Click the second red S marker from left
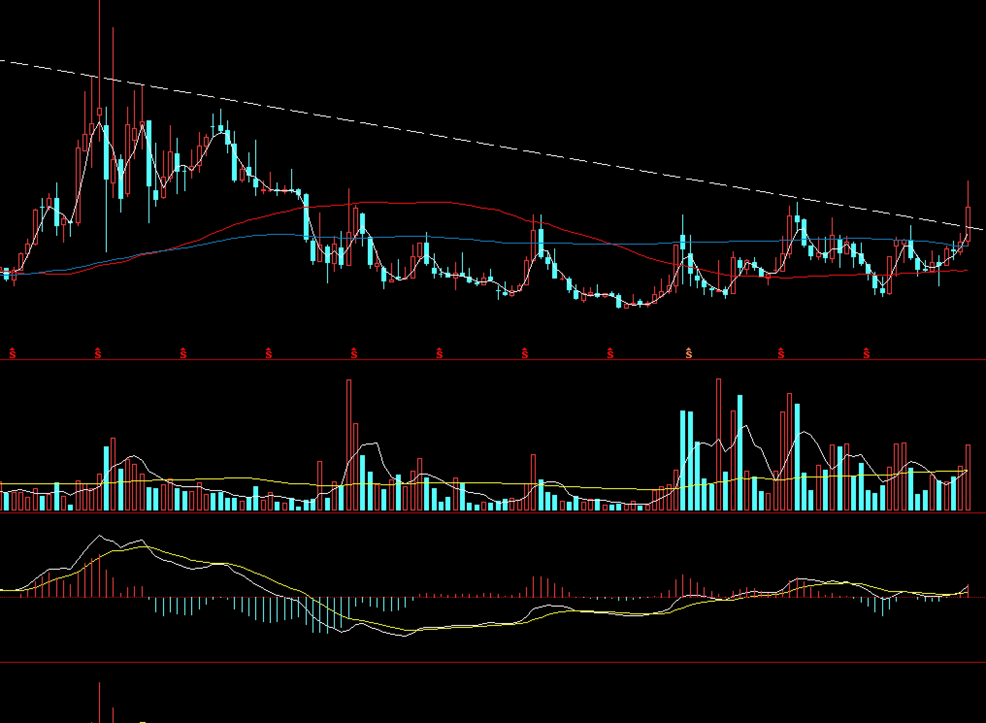The height and width of the screenshot is (723, 986). [x=98, y=353]
